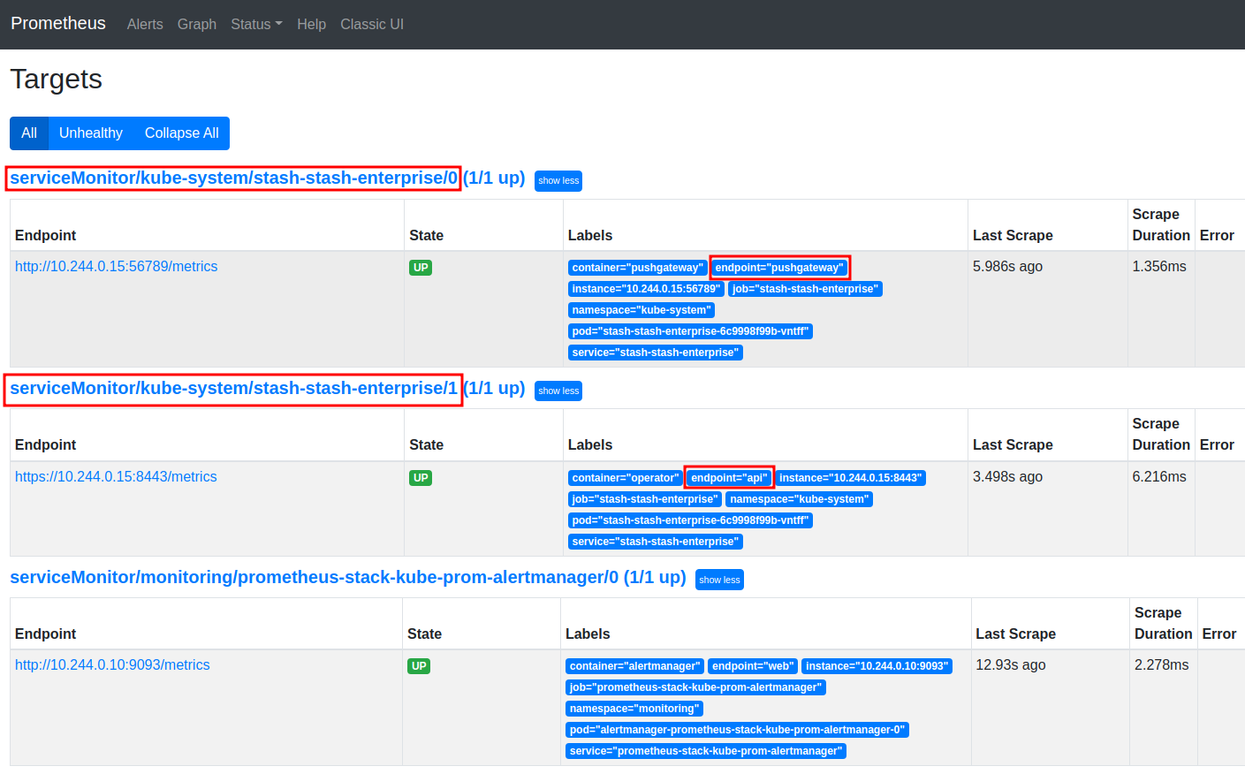
Task: Collapse alertmanager/0 section with show less
Action: point(719,580)
